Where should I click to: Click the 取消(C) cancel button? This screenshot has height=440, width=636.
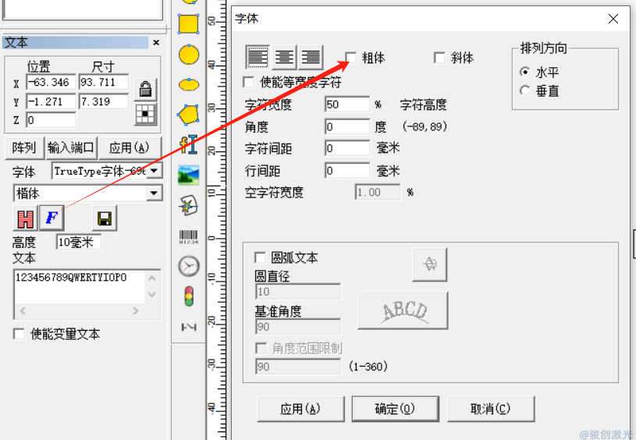(491, 409)
